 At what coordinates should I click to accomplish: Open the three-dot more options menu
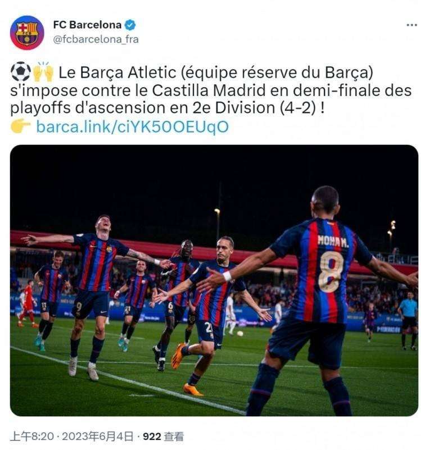tap(411, 25)
